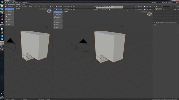Open View menu in left viewport header
Image resolution: width=179 pixels, height=100 pixels.
click(x=17, y=7)
